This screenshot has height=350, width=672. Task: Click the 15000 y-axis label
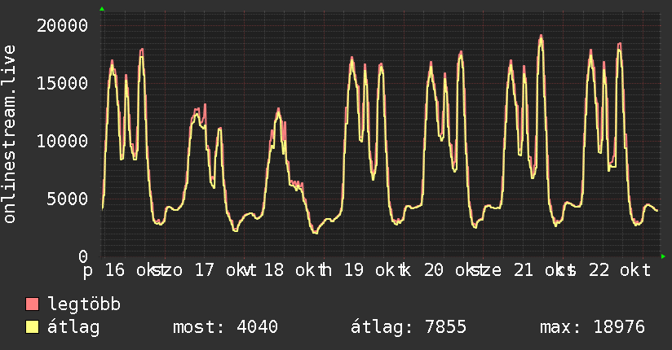[x=62, y=83]
